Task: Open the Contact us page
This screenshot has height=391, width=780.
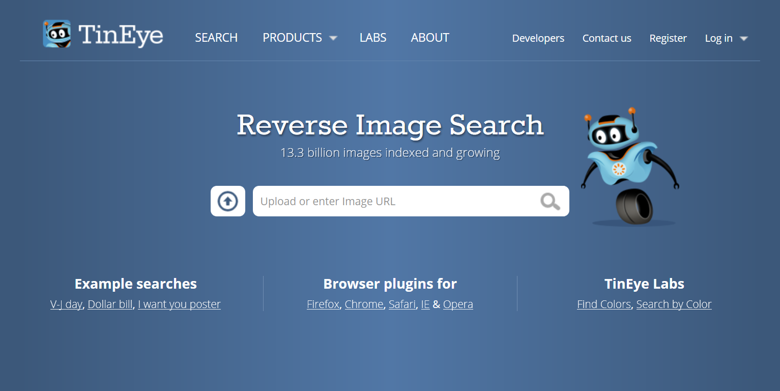Action: [x=606, y=38]
